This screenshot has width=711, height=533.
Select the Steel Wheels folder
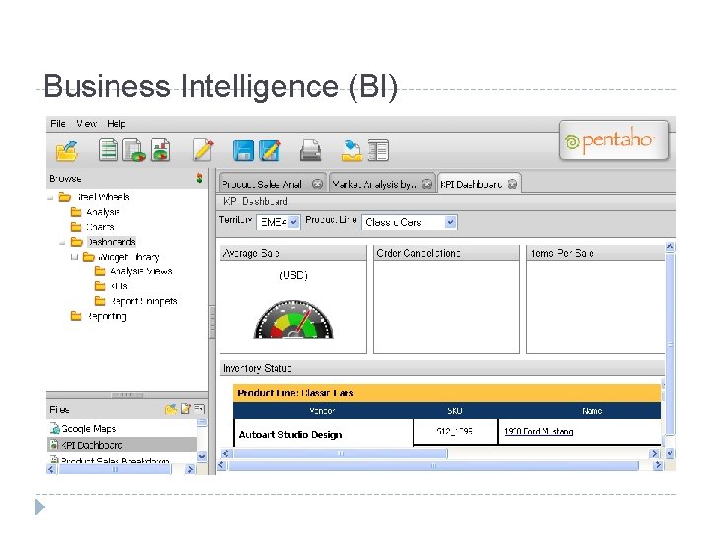tap(104, 197)
